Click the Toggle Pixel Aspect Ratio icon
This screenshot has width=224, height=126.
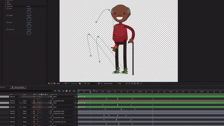(127, 83)
